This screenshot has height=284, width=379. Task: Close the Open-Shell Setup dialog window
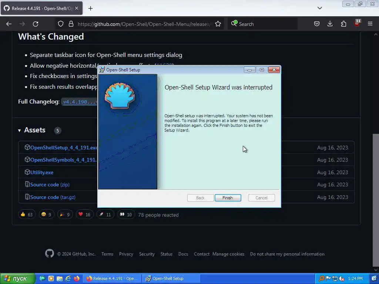[274, 70]
